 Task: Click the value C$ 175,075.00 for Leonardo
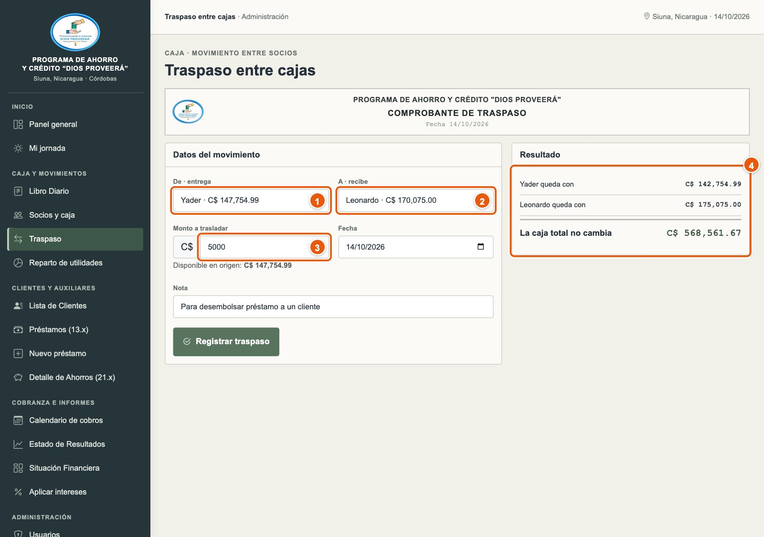pos(713,205)
